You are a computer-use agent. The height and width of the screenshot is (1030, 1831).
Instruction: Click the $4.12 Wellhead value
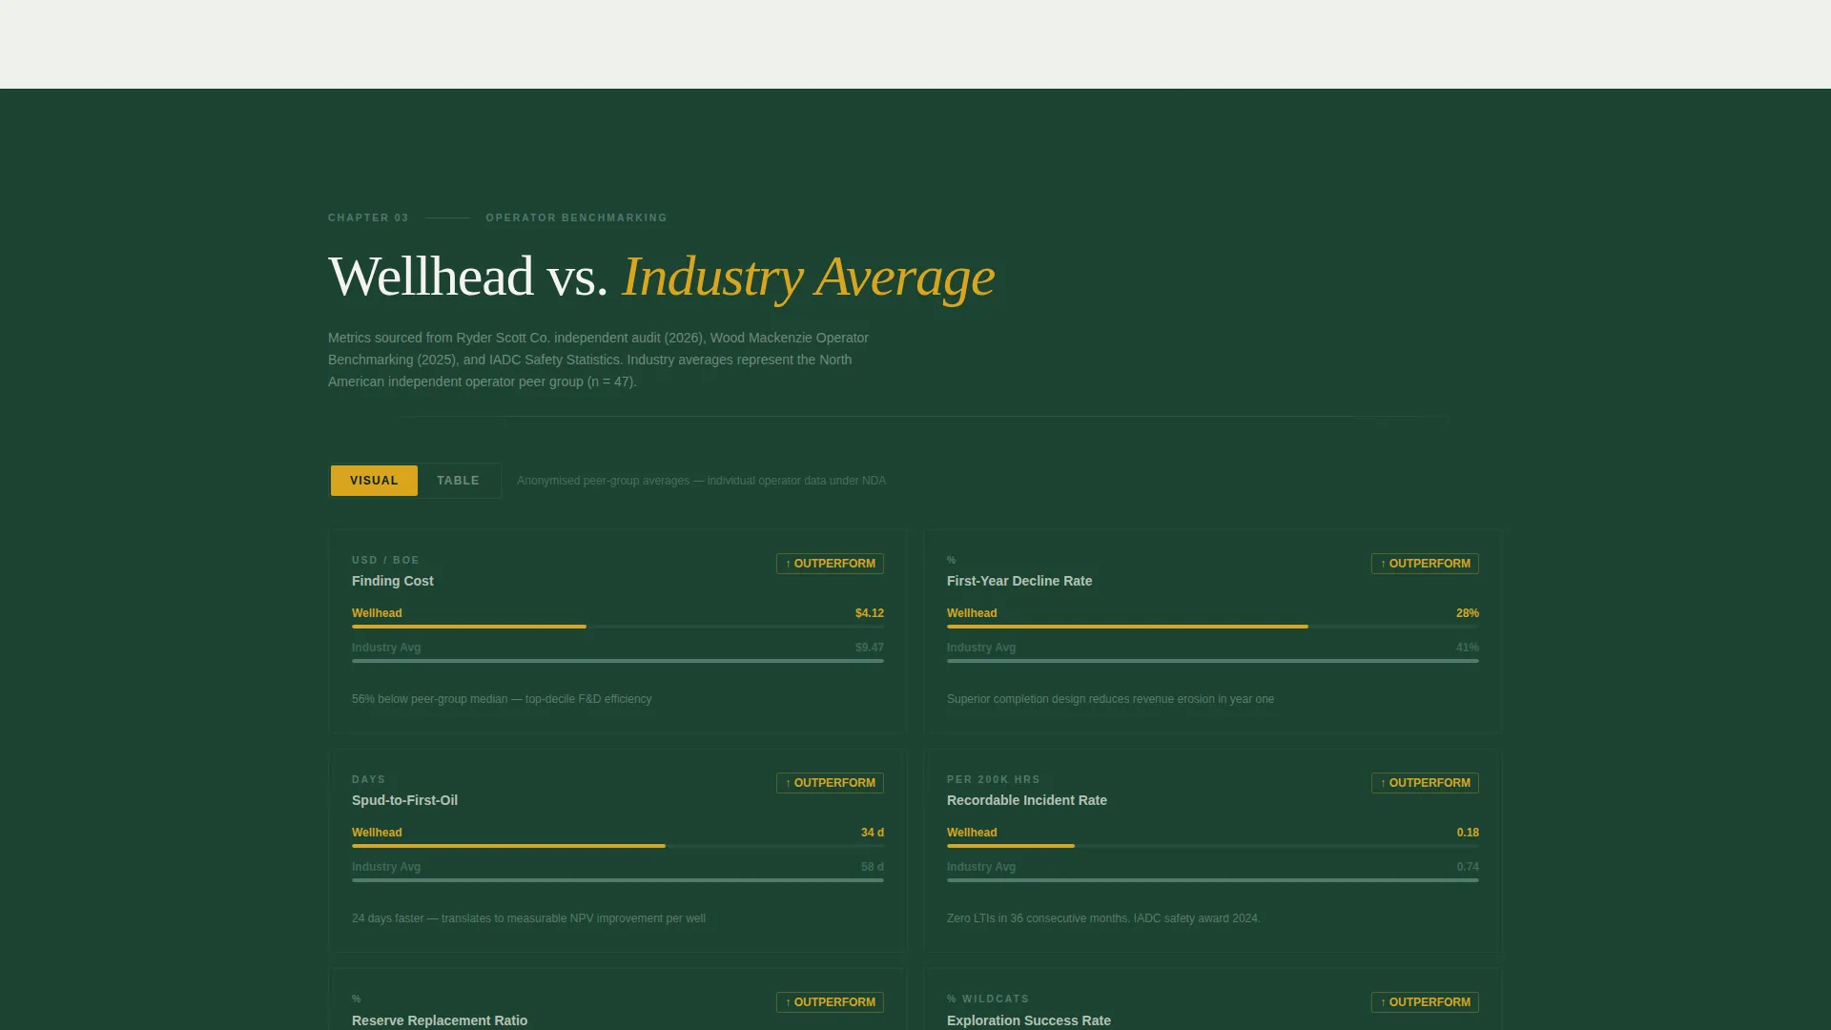(x=870, y=613)
